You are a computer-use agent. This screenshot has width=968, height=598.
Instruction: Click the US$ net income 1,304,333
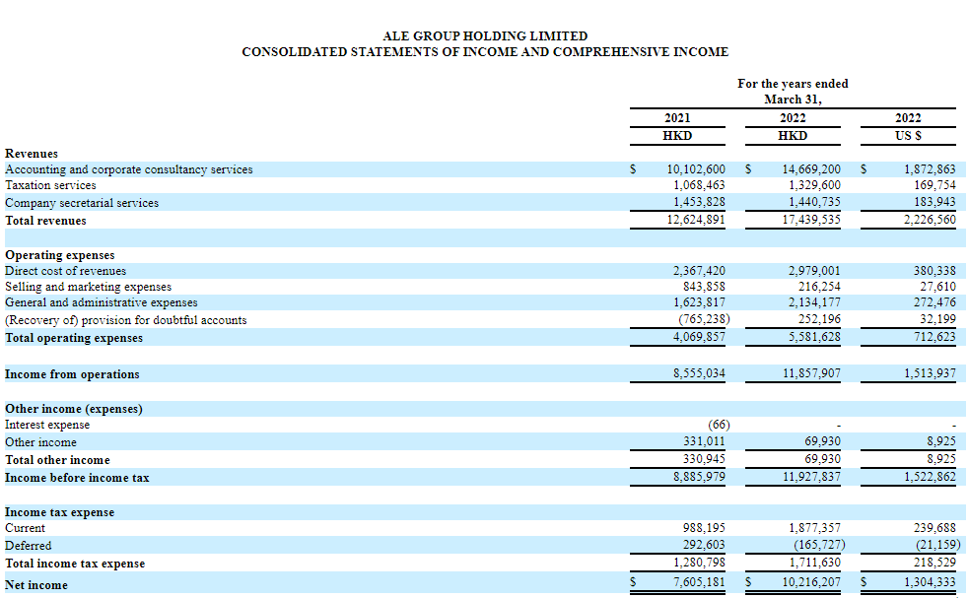point(930,582)
